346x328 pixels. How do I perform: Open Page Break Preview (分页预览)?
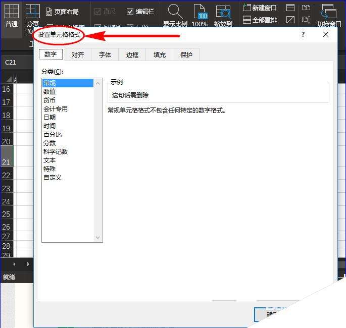(x=32, y=19)
